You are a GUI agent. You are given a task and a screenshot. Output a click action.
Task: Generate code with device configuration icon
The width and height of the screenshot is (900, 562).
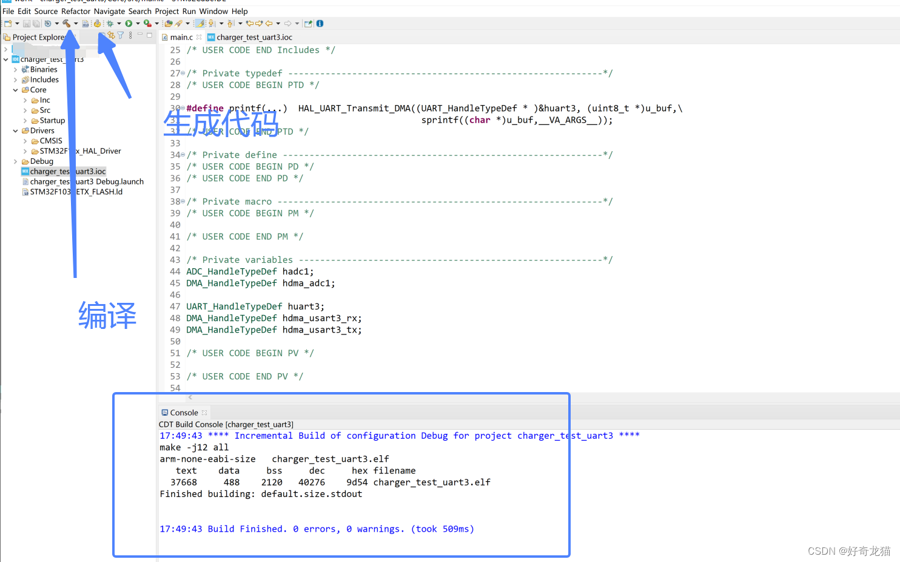point(97,24)
